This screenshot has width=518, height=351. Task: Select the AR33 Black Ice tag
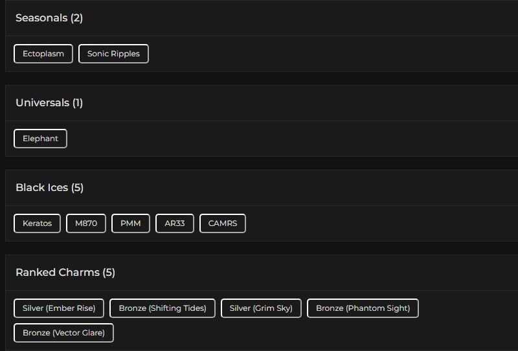[175, 223]
